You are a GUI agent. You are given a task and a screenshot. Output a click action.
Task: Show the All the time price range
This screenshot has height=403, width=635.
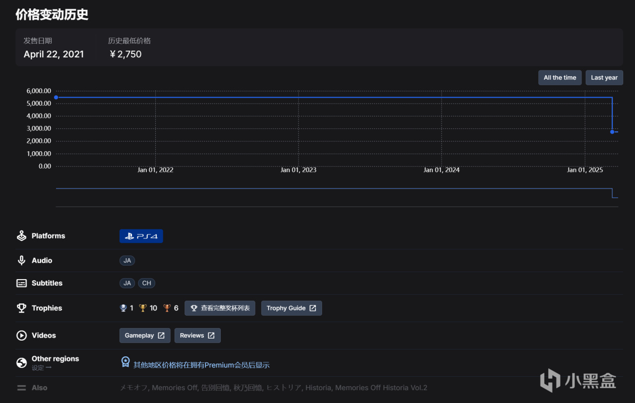tap(560, 78)
